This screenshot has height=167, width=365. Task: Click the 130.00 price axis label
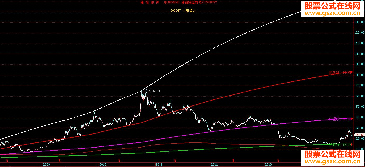[359, 22]
